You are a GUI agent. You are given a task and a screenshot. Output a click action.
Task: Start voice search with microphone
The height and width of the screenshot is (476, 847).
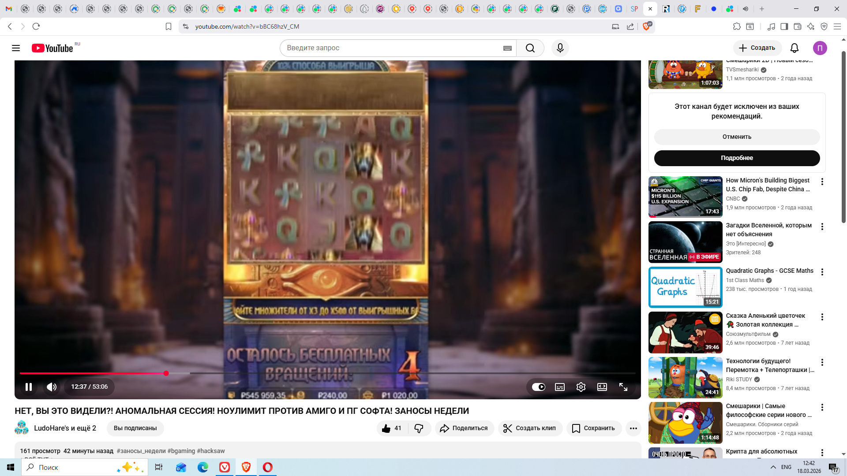(x=560, y=48)
